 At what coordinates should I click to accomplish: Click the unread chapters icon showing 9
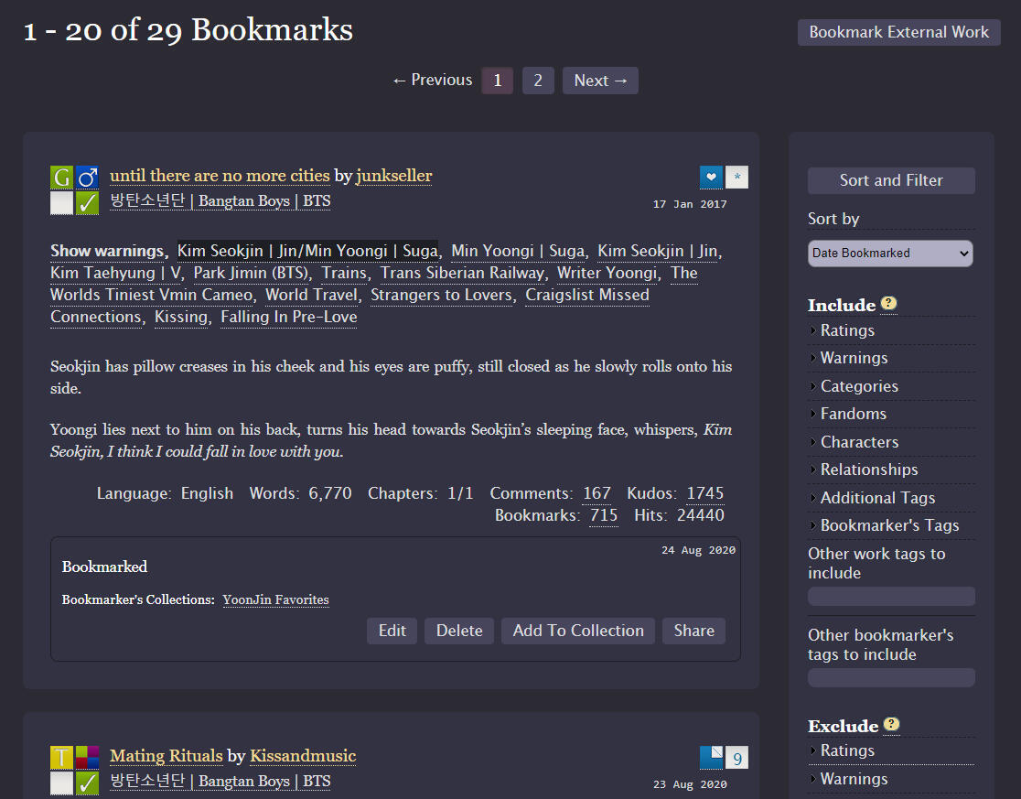point(736,758)
